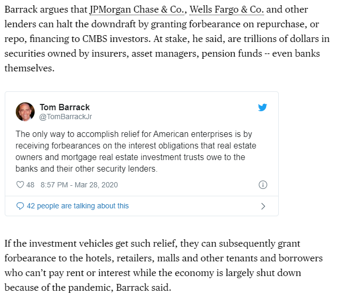Viewport: 337px width, 296px height.
Task: Click the tweet text about forbearances
Action: [136, 151]
